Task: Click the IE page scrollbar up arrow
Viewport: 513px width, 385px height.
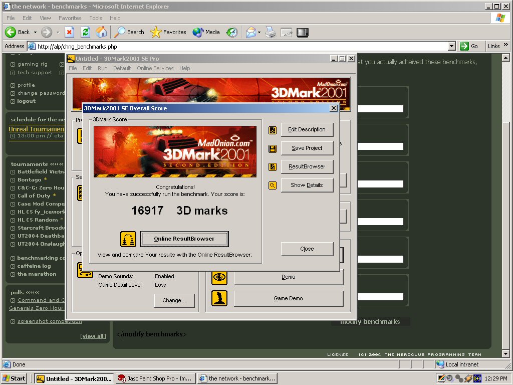Action: click(505, 58)
